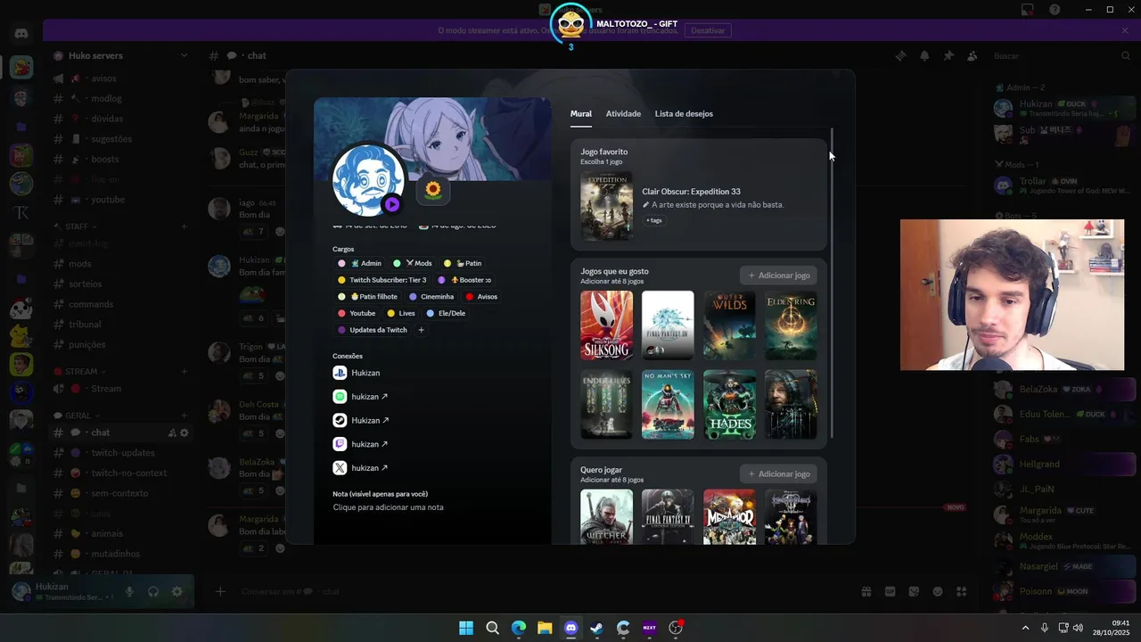
Task: Click the Admin role chip
Action: pyautogui.click(x=360, y=263)
